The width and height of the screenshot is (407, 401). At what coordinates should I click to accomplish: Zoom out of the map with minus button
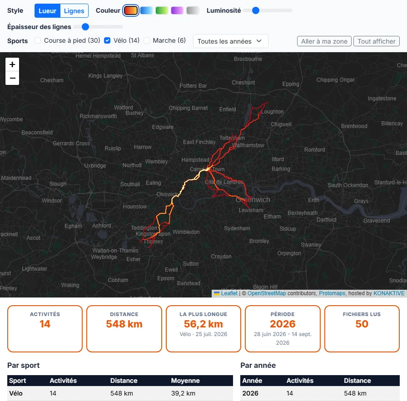[12, 78]
